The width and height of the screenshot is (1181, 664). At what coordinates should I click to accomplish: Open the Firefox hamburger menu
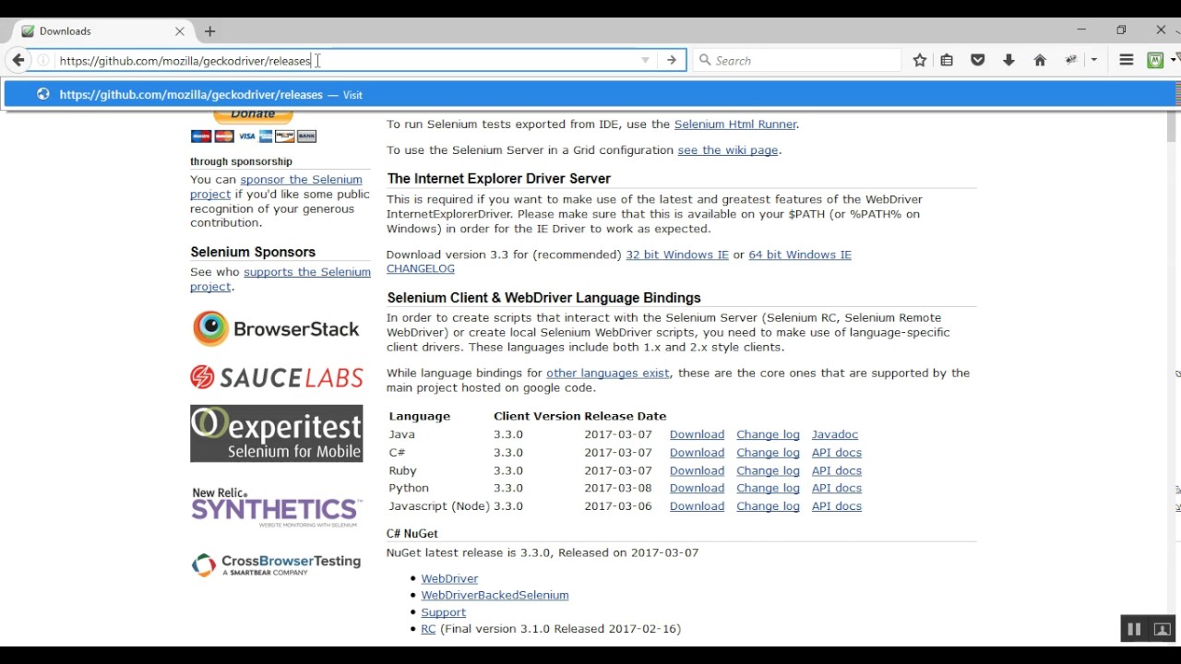coord(1127,60)
